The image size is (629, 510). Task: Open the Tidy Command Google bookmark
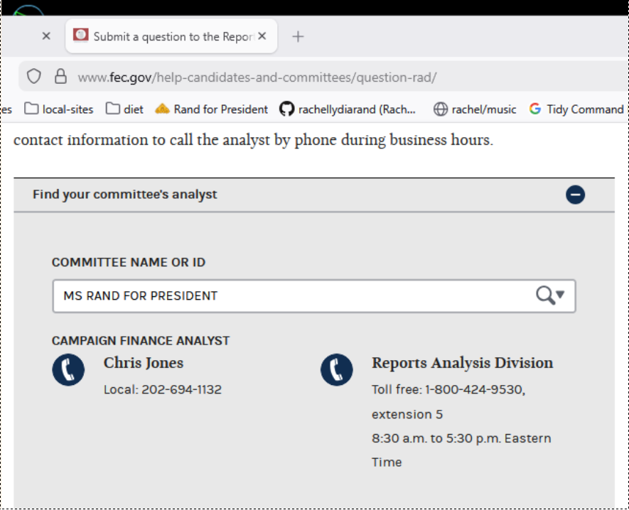[x=576, y=109]
